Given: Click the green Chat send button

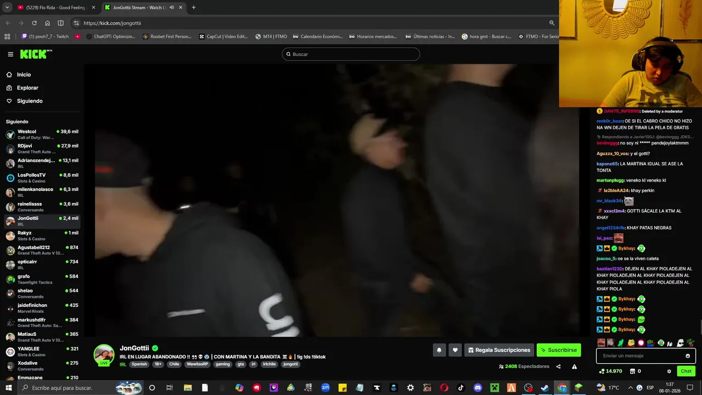Looking at the screenshot, I should [686, 371].
